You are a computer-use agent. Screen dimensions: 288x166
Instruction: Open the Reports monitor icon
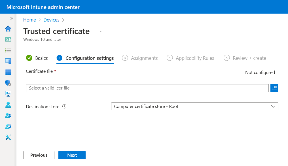pyautogui.click(x=8, y=94)
